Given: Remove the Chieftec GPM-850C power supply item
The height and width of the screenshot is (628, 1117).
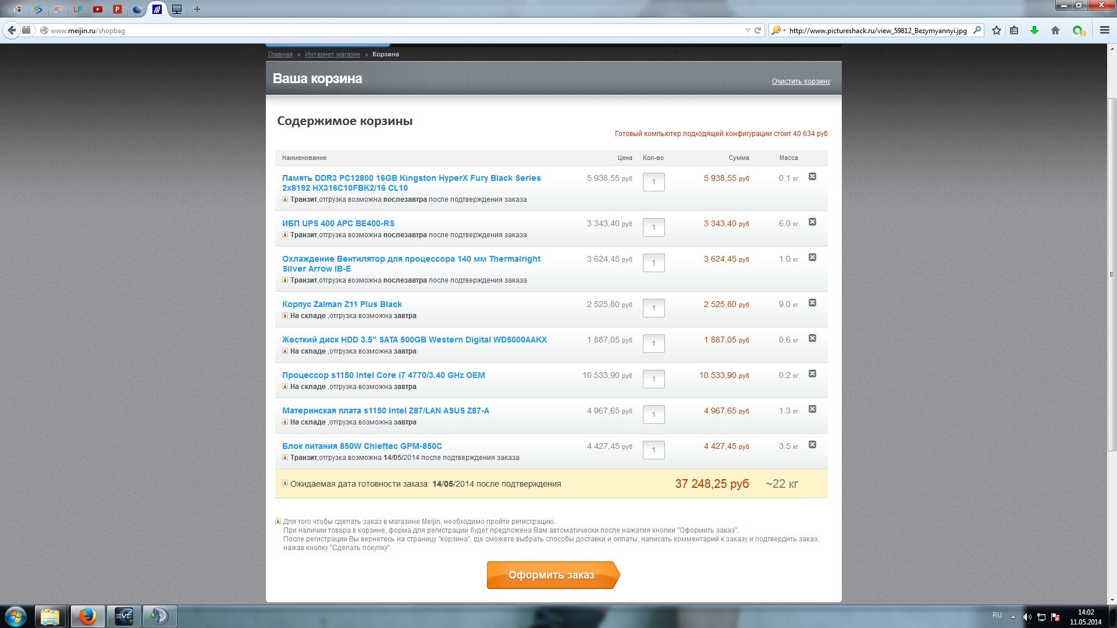Looking at the screenshot, I should click(812, 445).
